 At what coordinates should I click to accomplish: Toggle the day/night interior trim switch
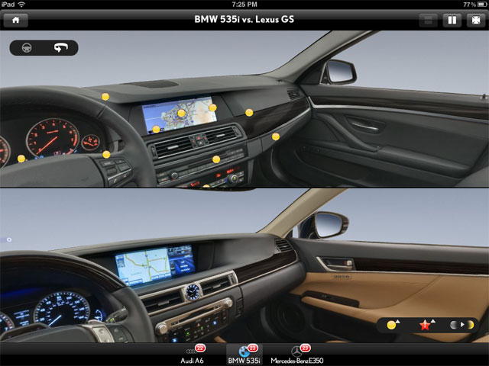tap(461, 324)
